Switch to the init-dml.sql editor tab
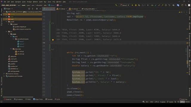The height and width of the screenshot is (107, 191). coord(74,9)
